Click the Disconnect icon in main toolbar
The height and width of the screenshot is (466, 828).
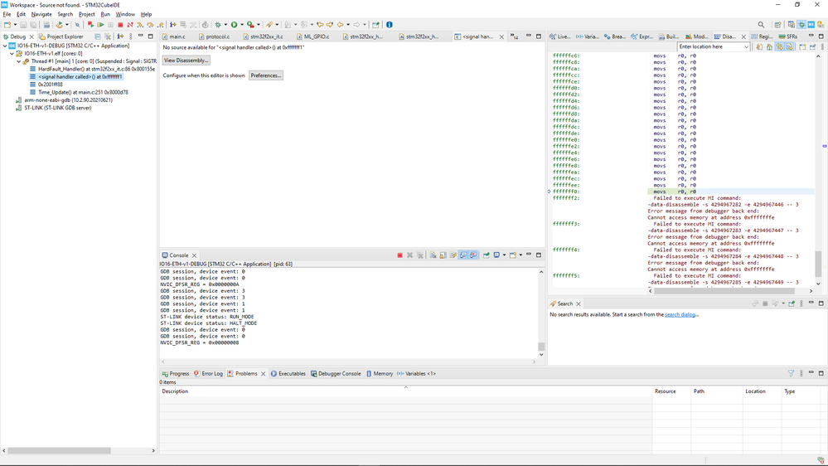130,25
